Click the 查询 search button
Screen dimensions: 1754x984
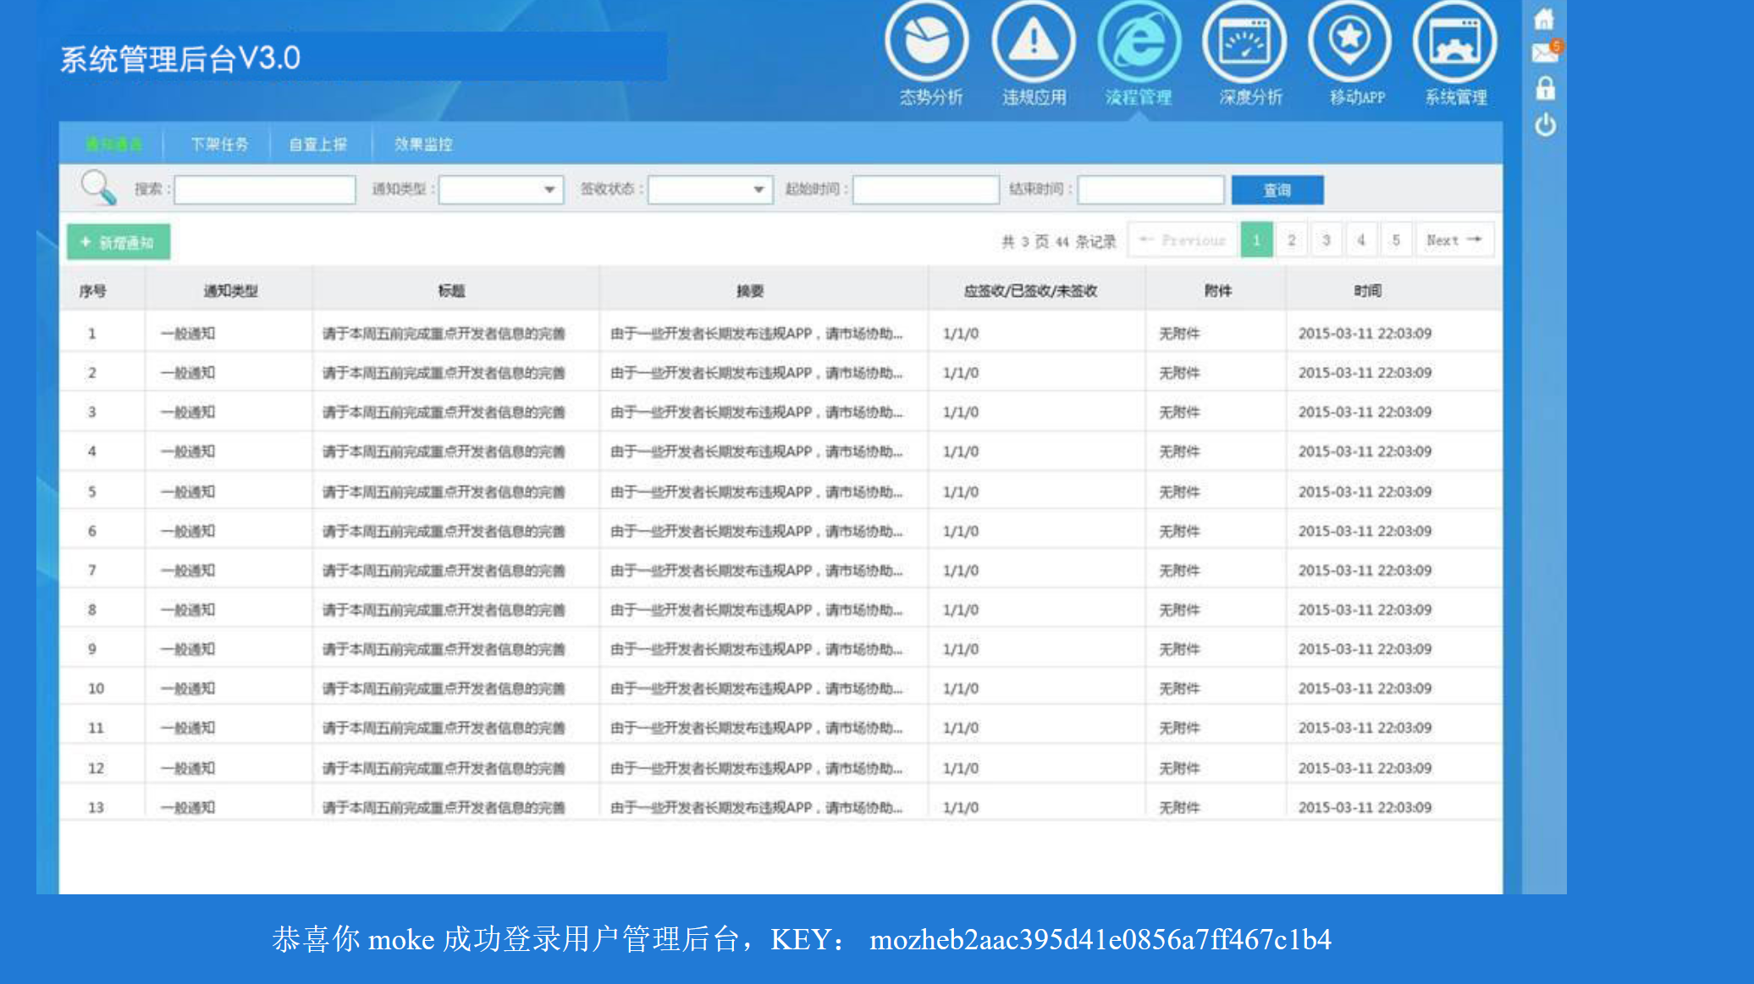coord(1277,190)
